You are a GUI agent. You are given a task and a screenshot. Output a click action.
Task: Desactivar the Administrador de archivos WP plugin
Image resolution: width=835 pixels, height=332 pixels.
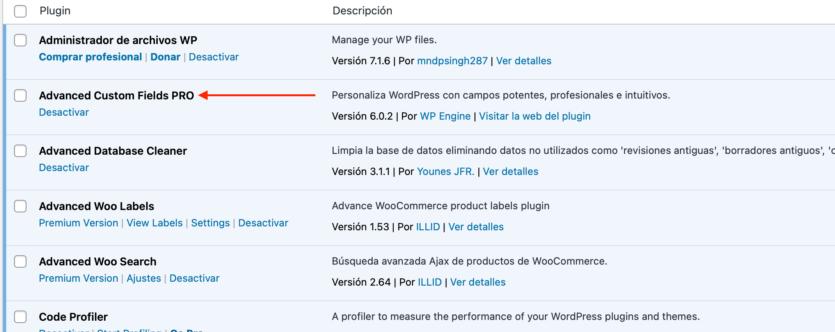click(x=214, y=57)
